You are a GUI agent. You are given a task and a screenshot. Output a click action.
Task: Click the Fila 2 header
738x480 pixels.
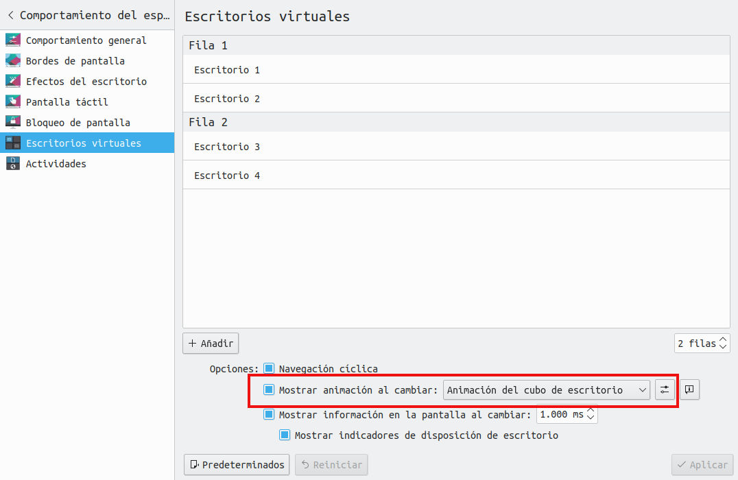(457, 122)
